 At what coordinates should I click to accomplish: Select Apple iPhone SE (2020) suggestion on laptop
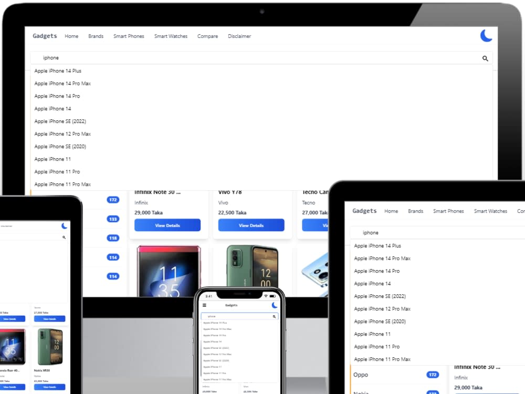pyautogui.click(x=60, y=147)
